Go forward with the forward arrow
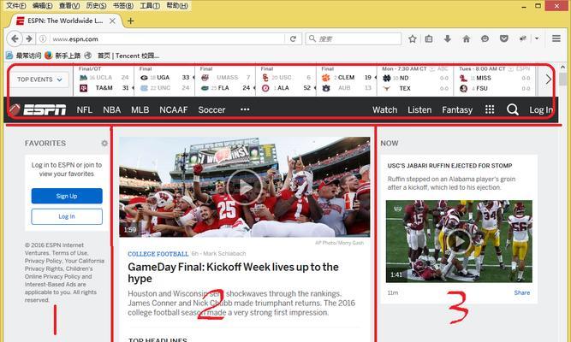This screenshot has height=342, width=571. [x=29, y=38]
